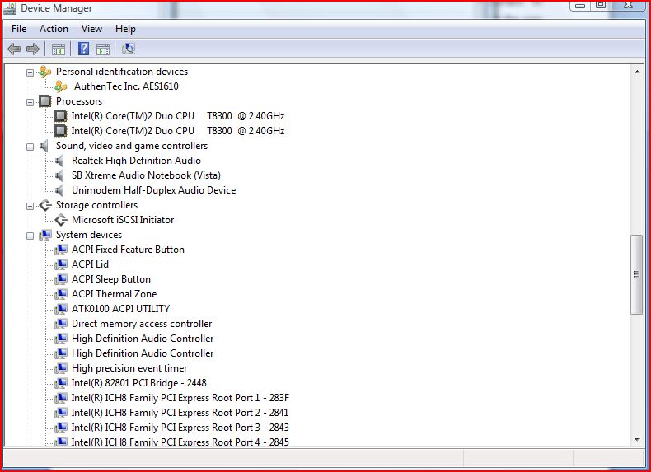Open the blue Help question-mark icon
The height and width of the screenshot is (472, 651).
tap(83, 49)
